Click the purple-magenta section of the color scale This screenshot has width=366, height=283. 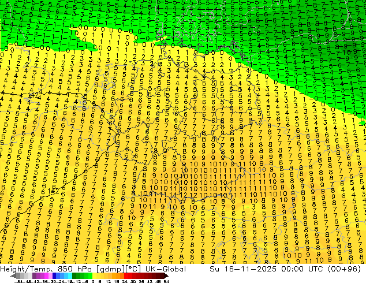tap(42, 276)
